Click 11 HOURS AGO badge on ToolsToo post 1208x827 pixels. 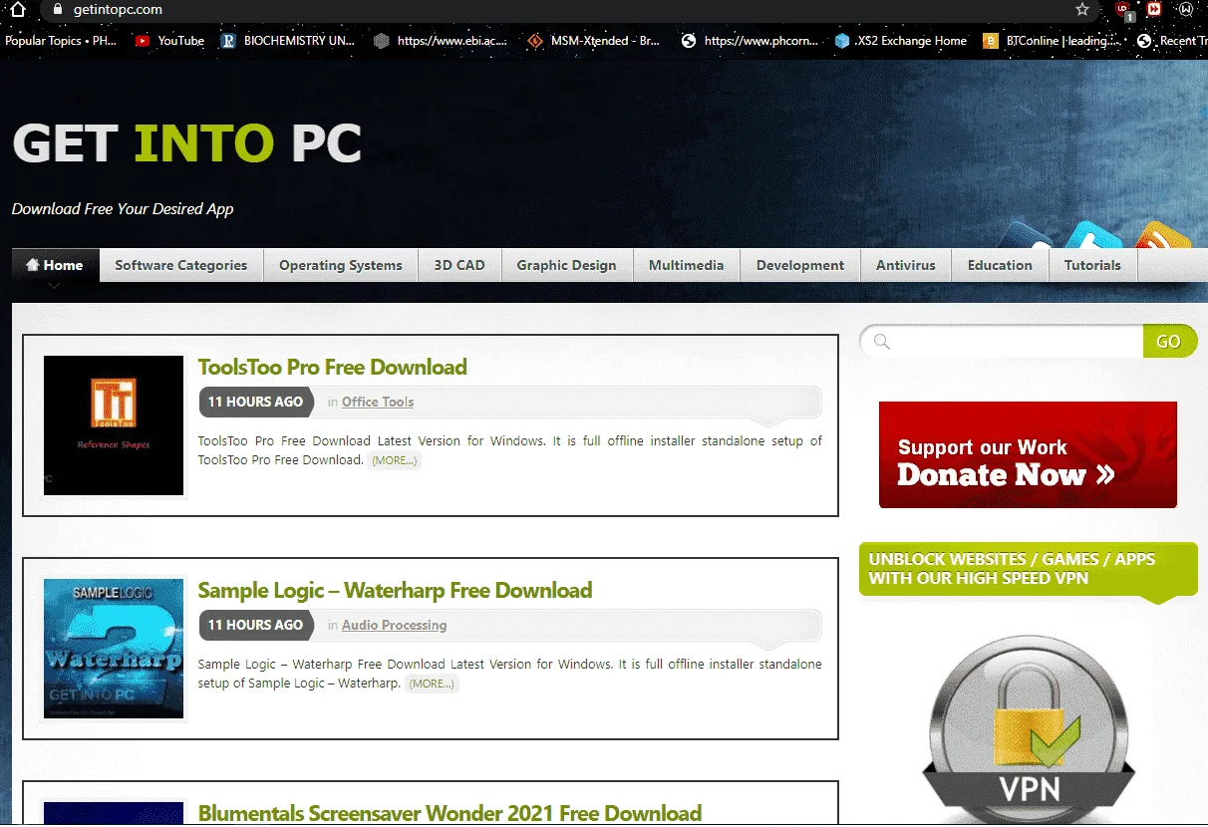255,402
